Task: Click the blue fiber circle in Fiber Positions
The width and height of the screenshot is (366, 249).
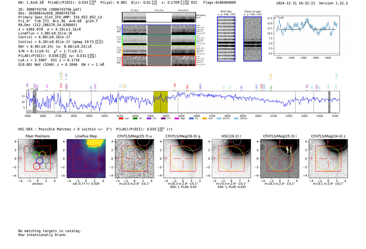Action: click(x=40, y=160)
